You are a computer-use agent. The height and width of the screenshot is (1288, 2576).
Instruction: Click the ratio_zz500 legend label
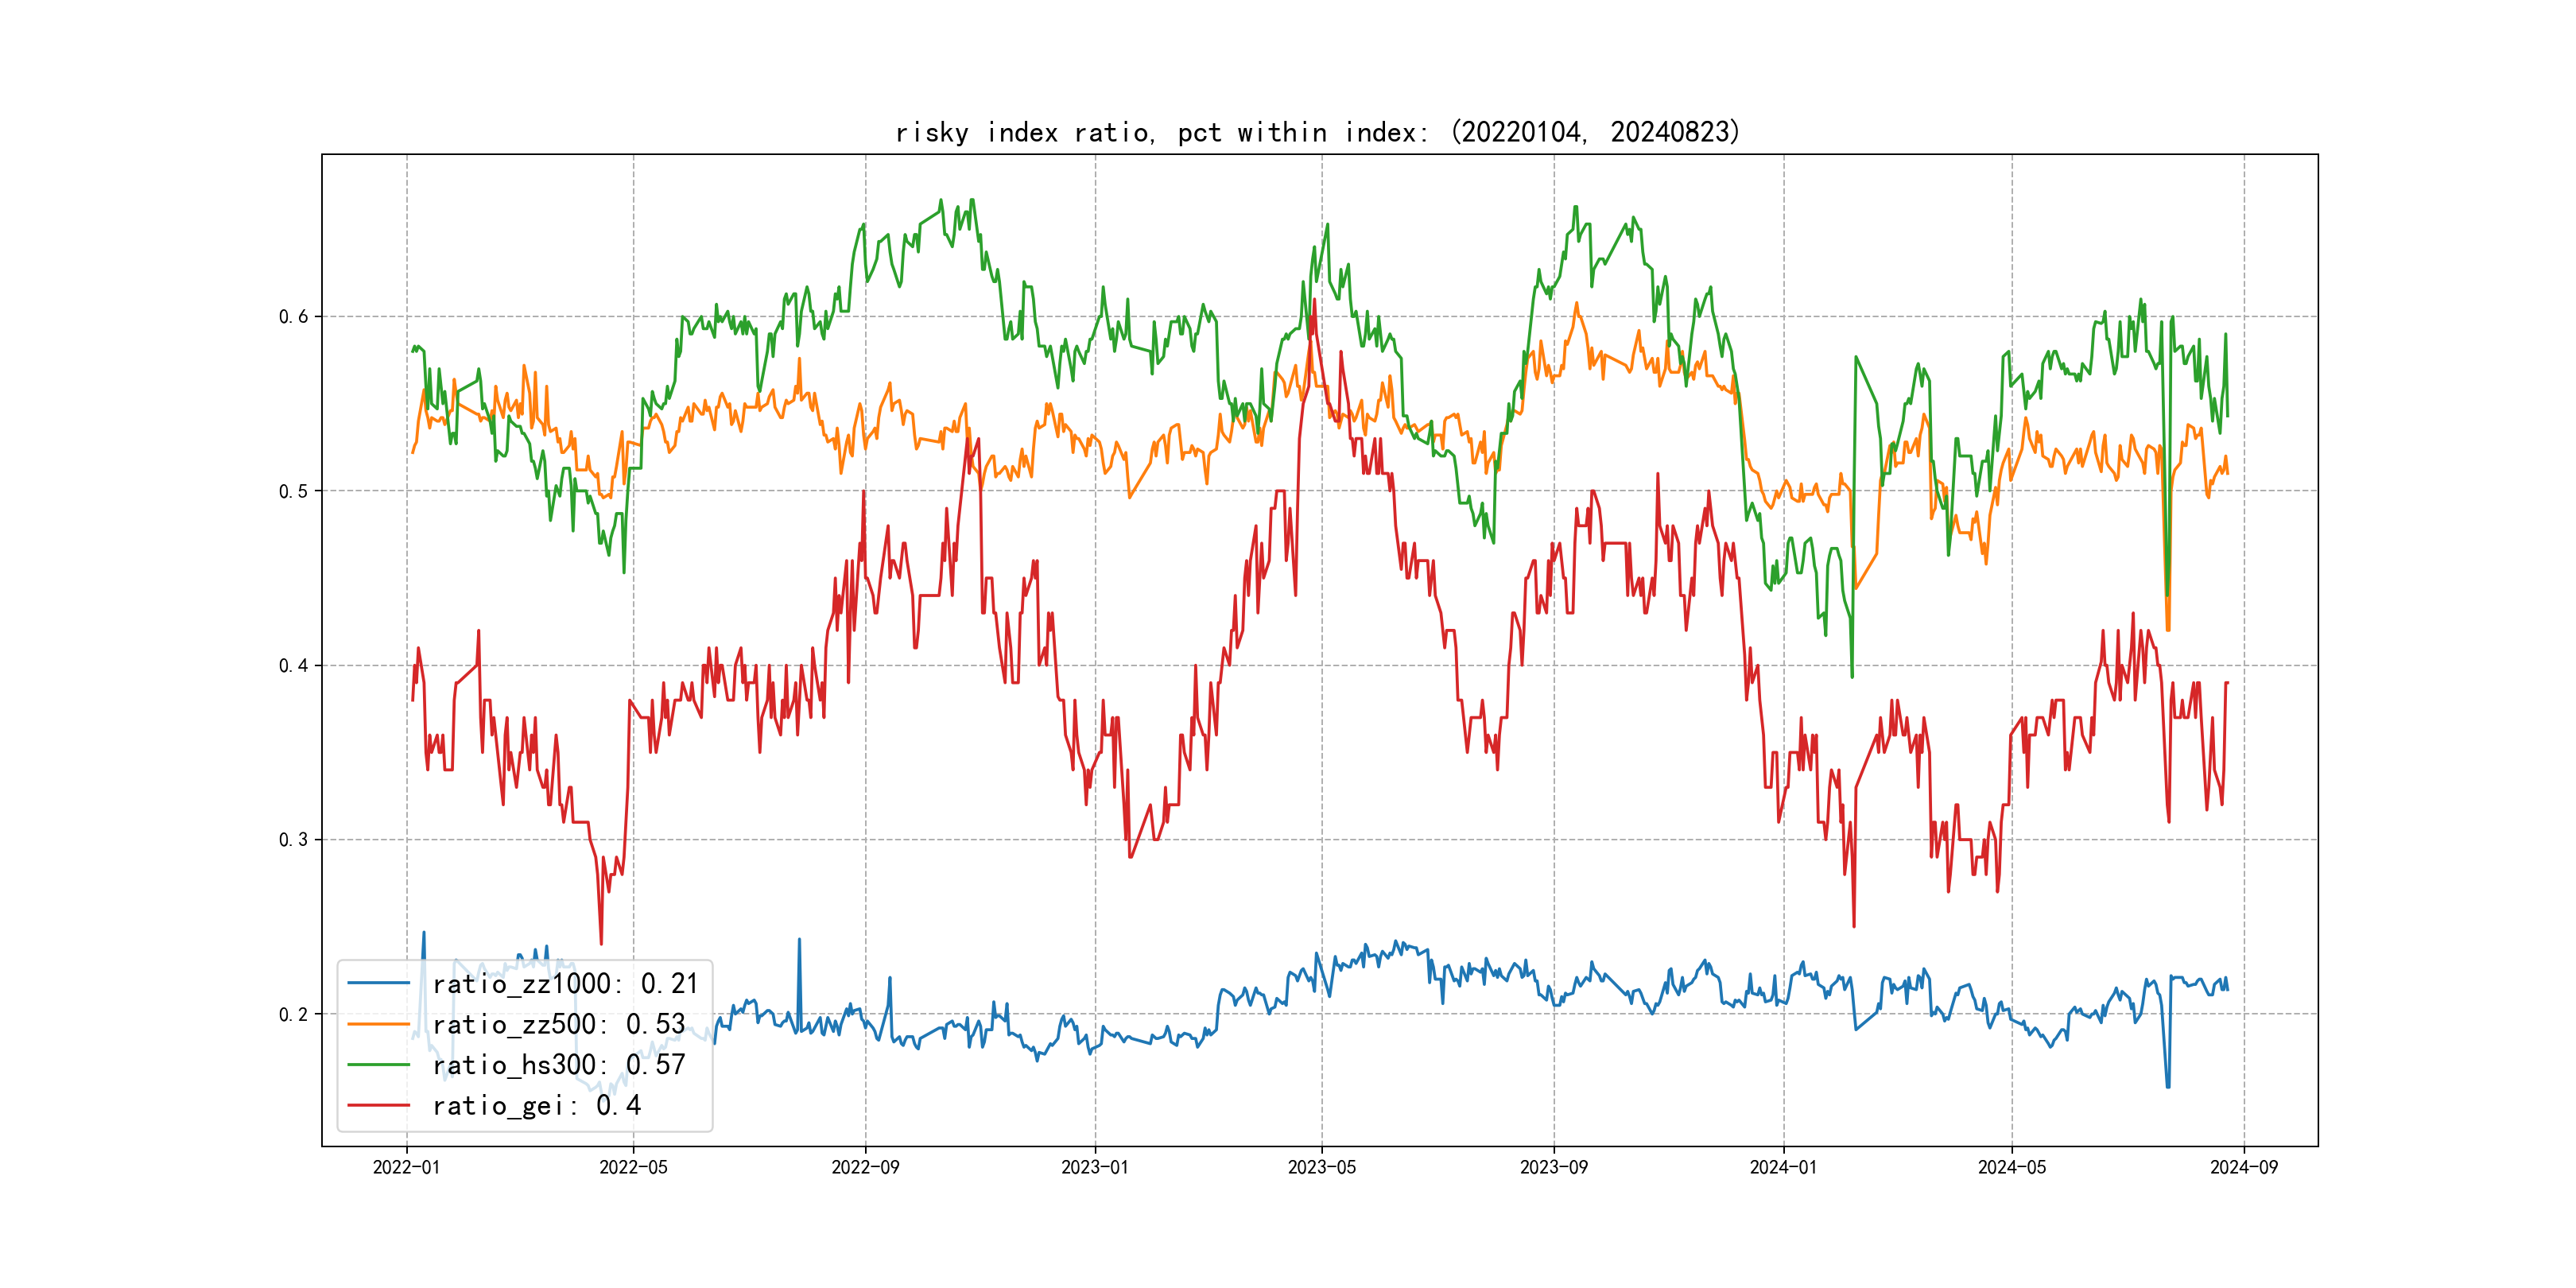pos(558,1024)
